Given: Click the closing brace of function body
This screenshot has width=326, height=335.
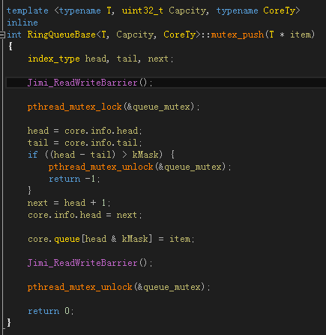Looking at the screenshot, I should click(x=9, y=323).
